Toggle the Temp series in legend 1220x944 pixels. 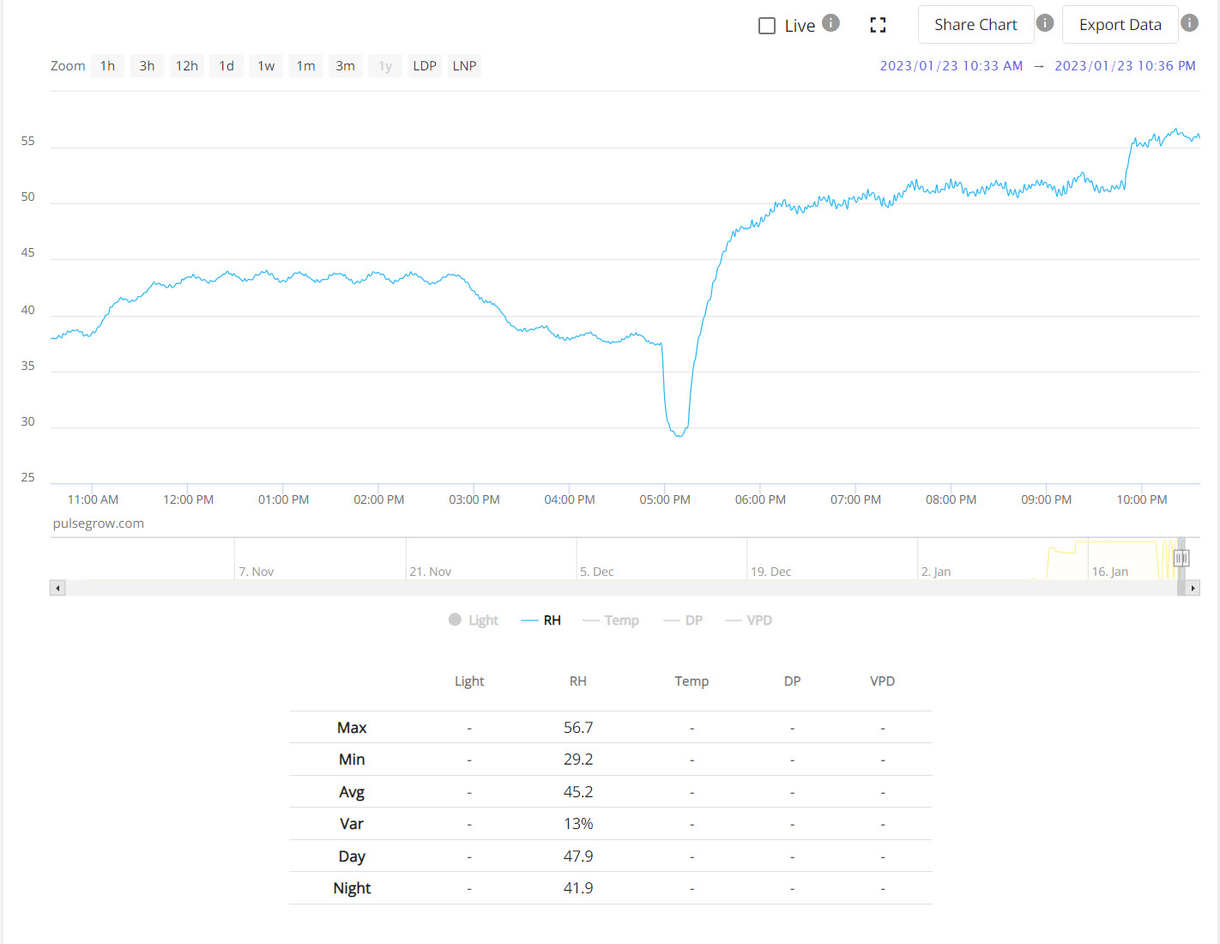tap(611, 620)
